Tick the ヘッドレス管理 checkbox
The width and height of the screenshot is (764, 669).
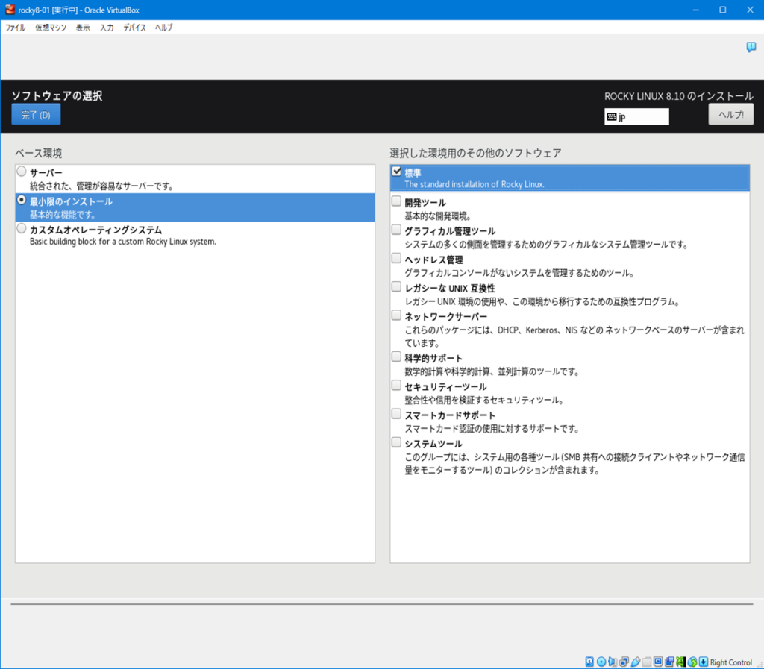(x=397, y=259)
